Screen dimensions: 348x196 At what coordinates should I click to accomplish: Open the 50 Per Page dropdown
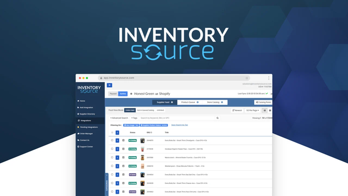click(252, 110)
